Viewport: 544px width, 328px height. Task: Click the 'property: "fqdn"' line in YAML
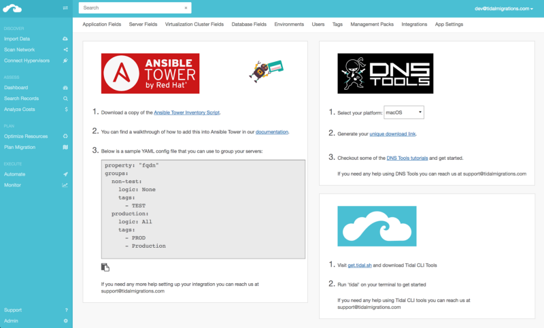click(131, 165)
